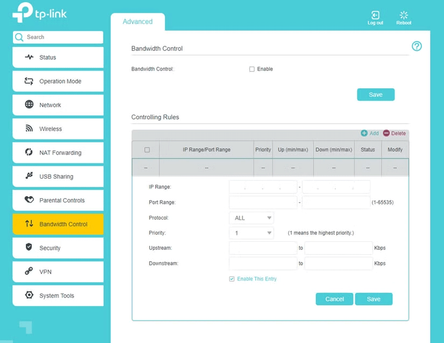Click the red Delete minus icon
Image resolution: width=444 pixels, height=343 pixels.
[x=386, y=133]
